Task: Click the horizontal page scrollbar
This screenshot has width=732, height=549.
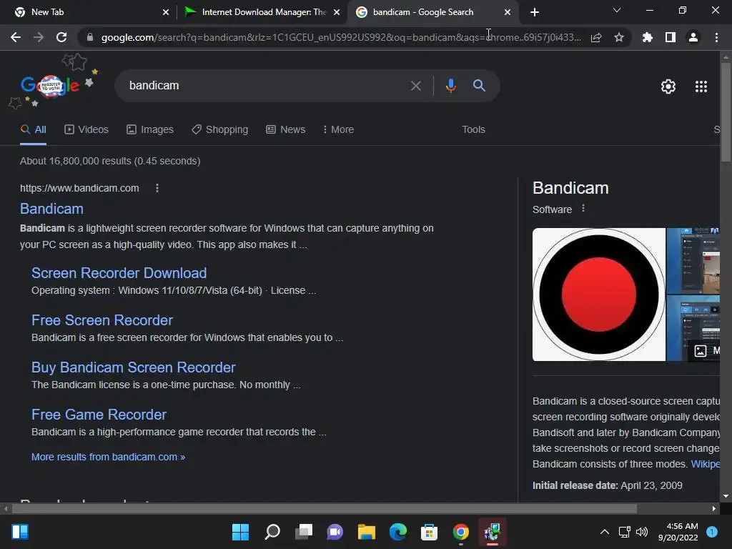Action: click(x=324, y=508)
